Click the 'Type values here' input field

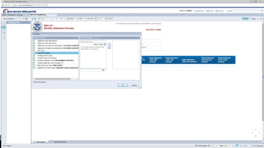click(x=93, y=41)
